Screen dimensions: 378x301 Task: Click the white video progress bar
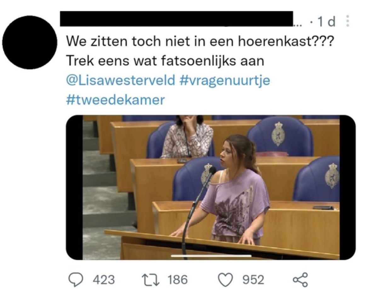(211, 256)
